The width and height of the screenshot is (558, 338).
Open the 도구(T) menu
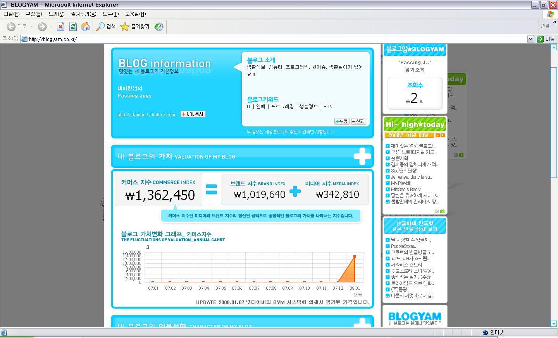[x=110, y=14]
